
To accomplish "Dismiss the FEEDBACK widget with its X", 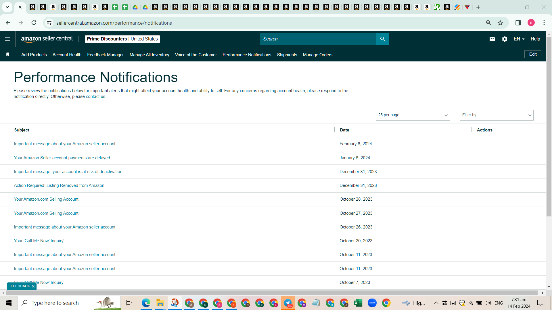I will 33,286.
